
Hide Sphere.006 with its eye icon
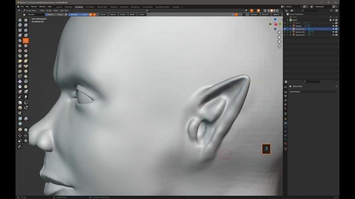(333, 32)
